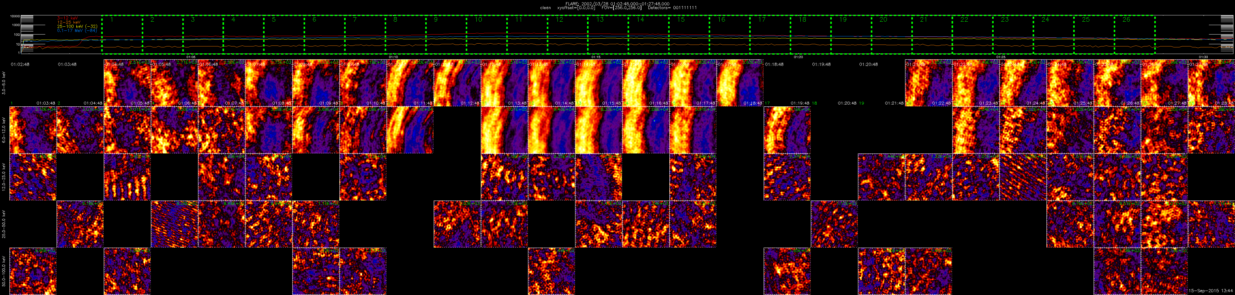Viewport: 1235px width, 295px height.
Task: Open 6.0-12.0 keV image under 01:22:48 column
Action: click(x=976, y=130)
